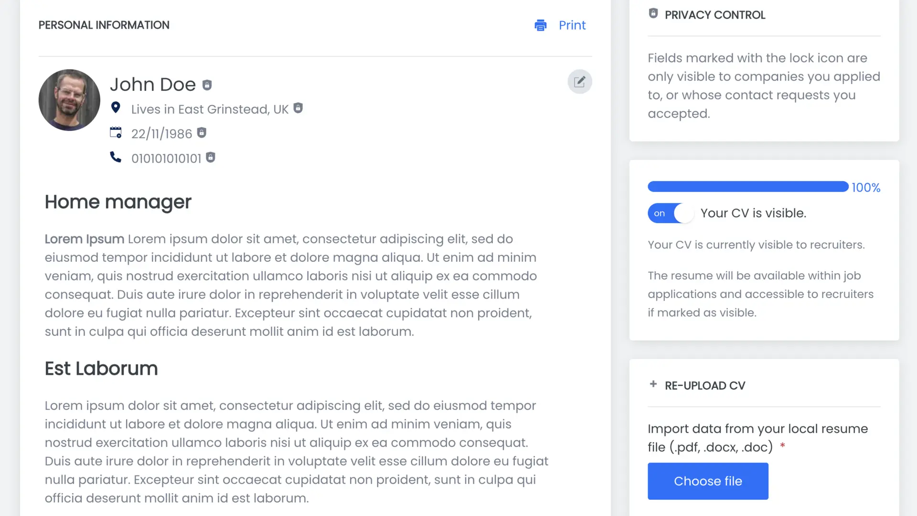Screen dimensions: 917x516
Task: Click John Doe's profile photo
Action: coord(69,100)
